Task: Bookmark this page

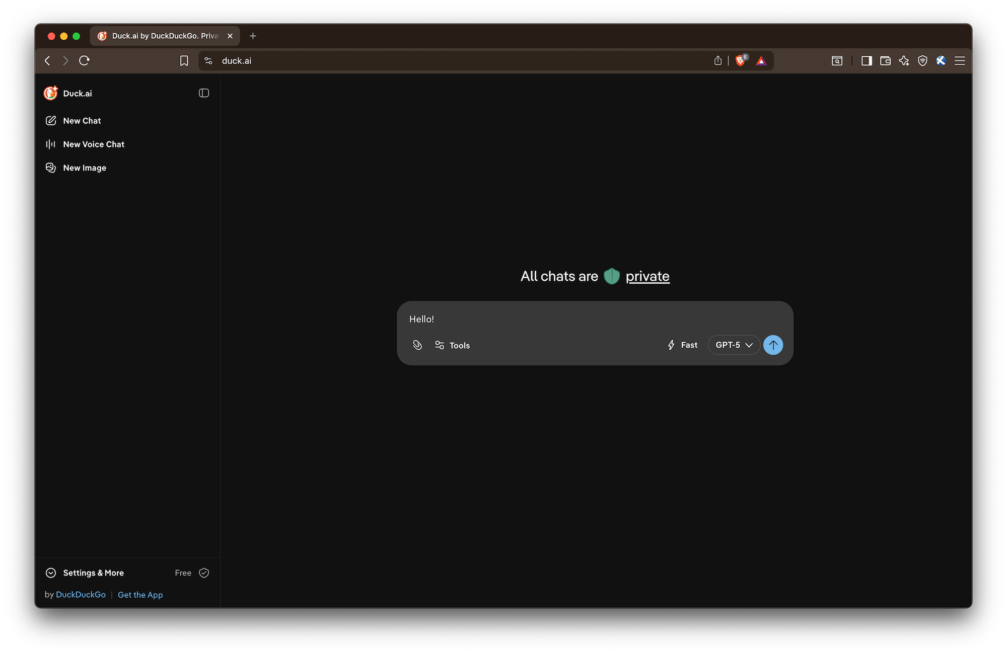Action: (184, 61)
